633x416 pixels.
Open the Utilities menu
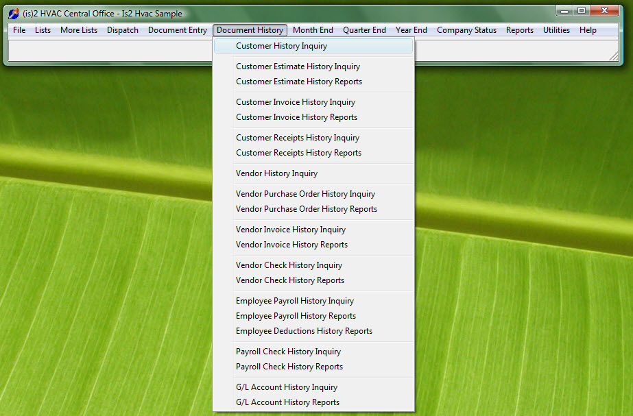tap(556, 30)
